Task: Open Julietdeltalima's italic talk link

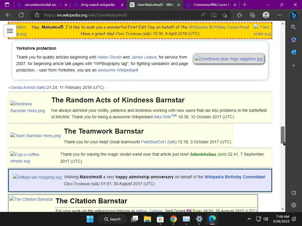Action: click(x=222, y=154)
